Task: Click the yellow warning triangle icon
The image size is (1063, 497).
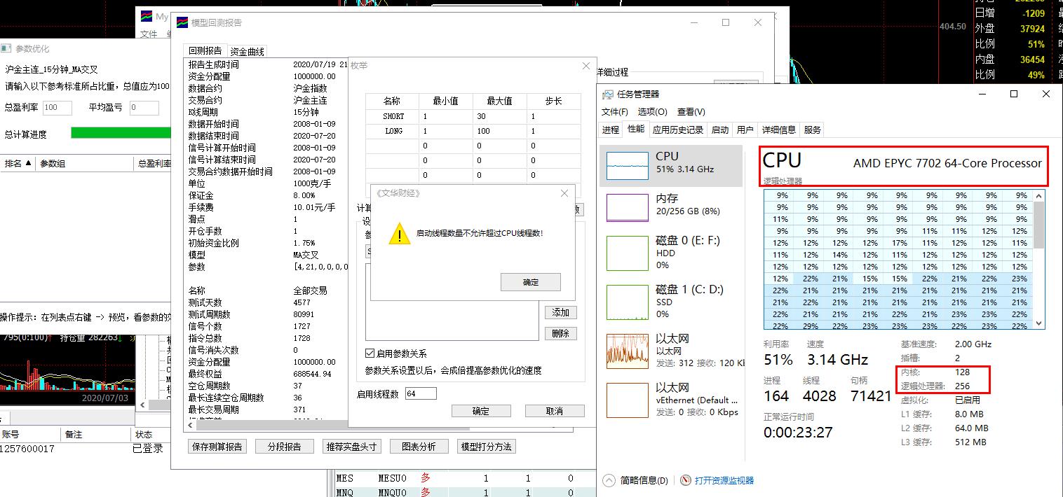Action: tap(399, 234)
